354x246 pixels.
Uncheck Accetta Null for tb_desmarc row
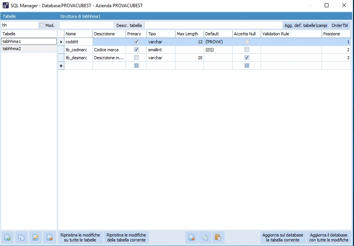[247, 58]
